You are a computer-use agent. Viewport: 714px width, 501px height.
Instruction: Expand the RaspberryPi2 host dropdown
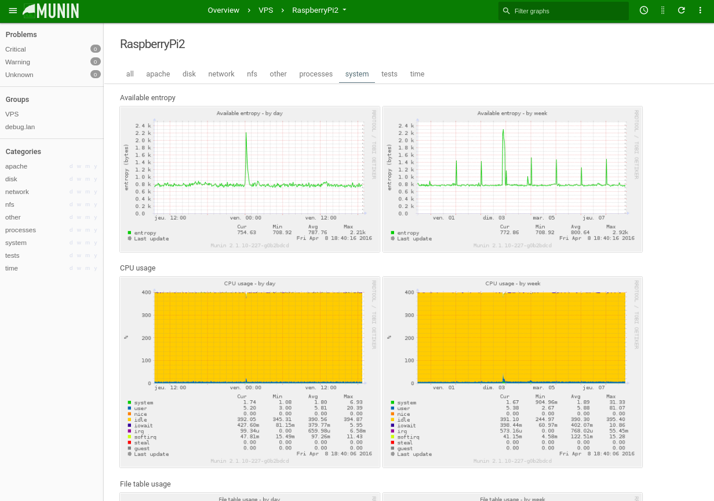[x=319, y=10]
